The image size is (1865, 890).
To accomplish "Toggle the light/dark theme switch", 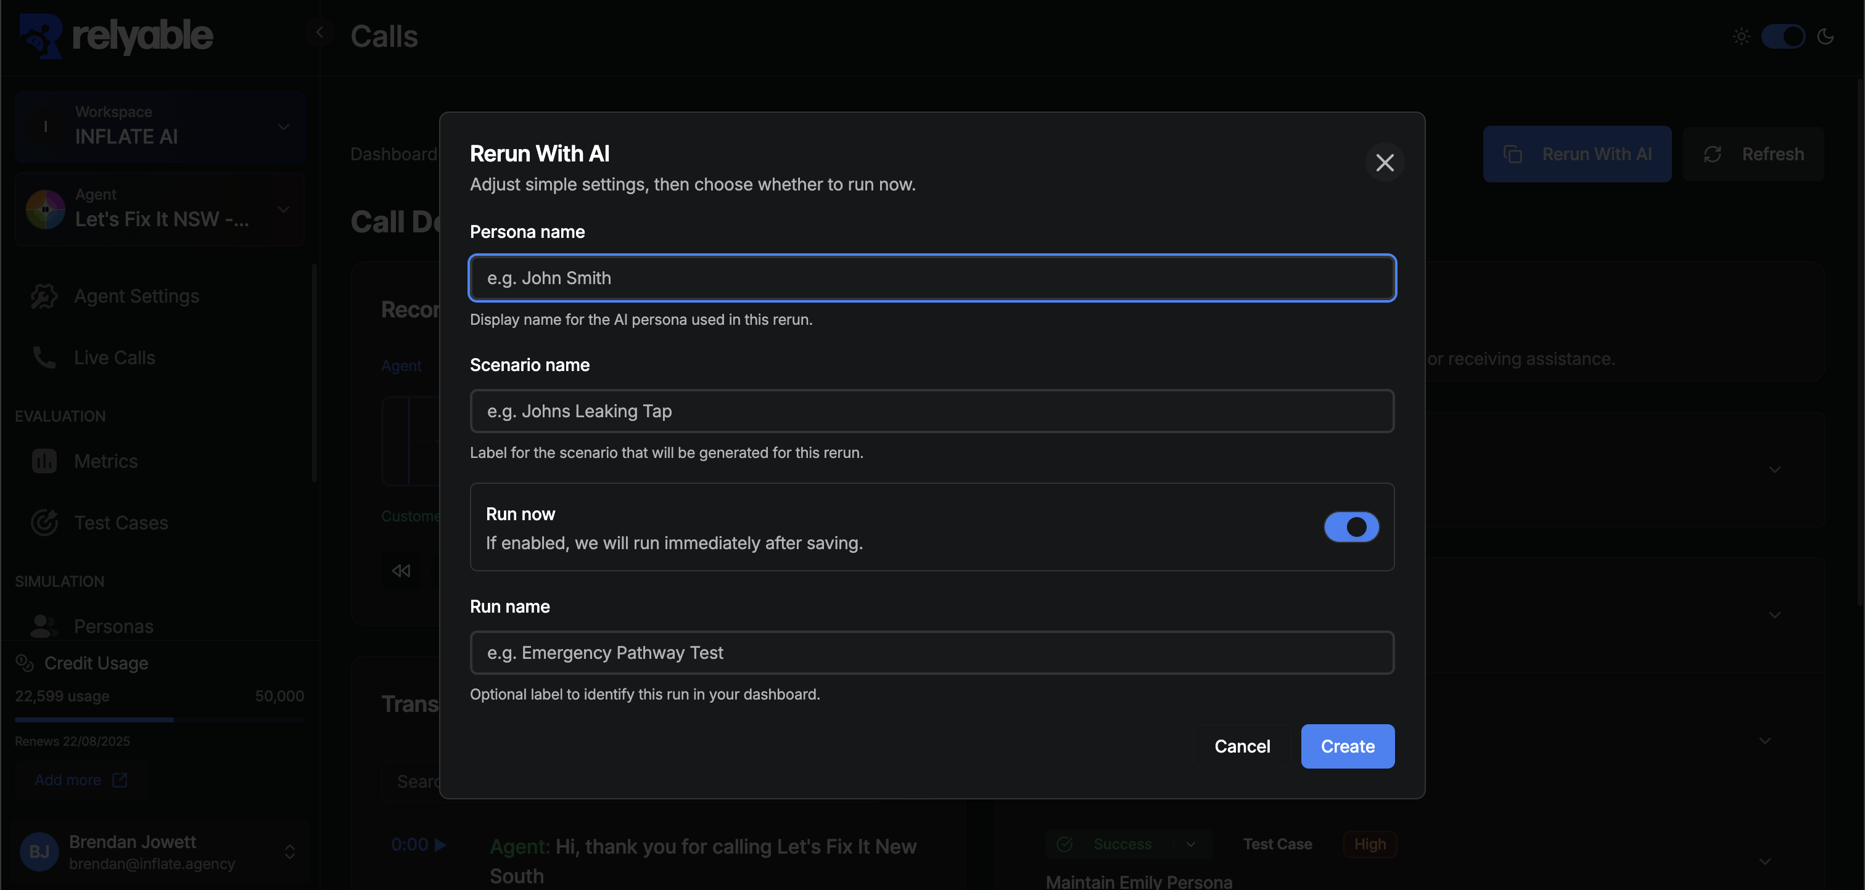I will coord(1783,36).
